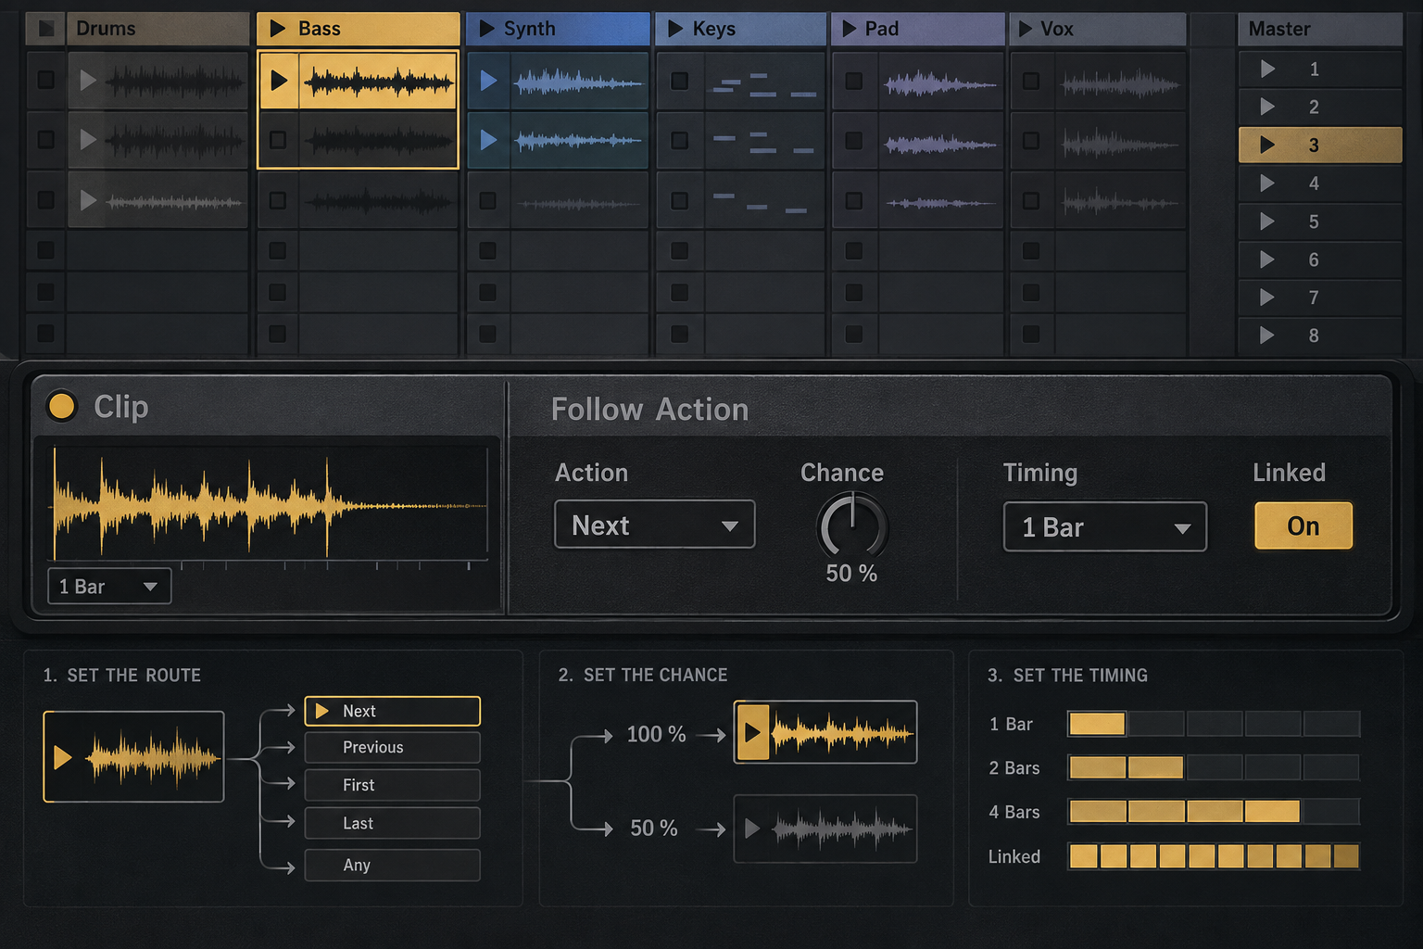Click the stop-all square beside Drums header

coord(45,29)
